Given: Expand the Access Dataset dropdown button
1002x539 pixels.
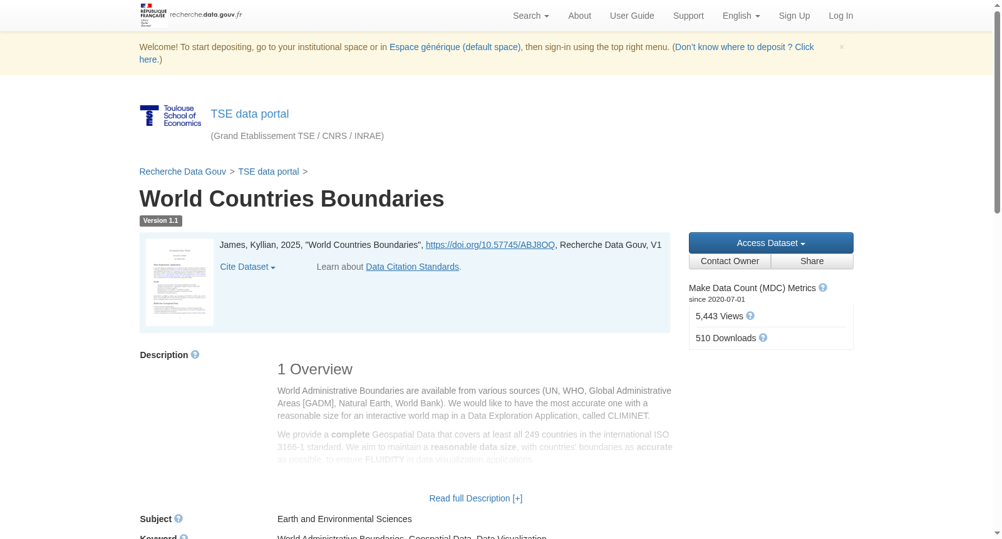Looking at the screenshot, I should point(771,243).
